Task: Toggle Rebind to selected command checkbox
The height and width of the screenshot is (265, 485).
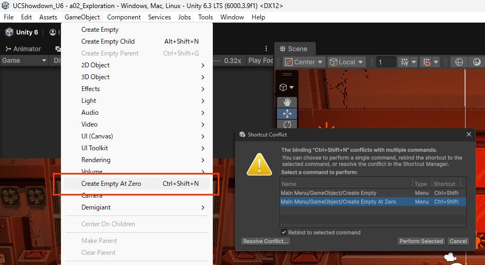Action: [284, 232]
